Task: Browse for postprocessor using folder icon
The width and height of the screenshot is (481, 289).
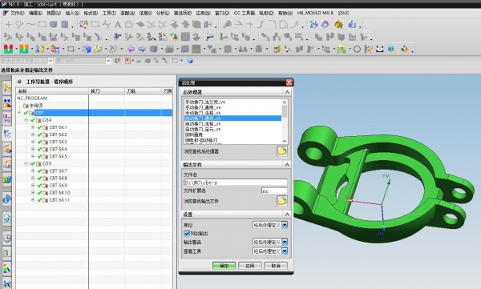Action: [x=282, y=151]
